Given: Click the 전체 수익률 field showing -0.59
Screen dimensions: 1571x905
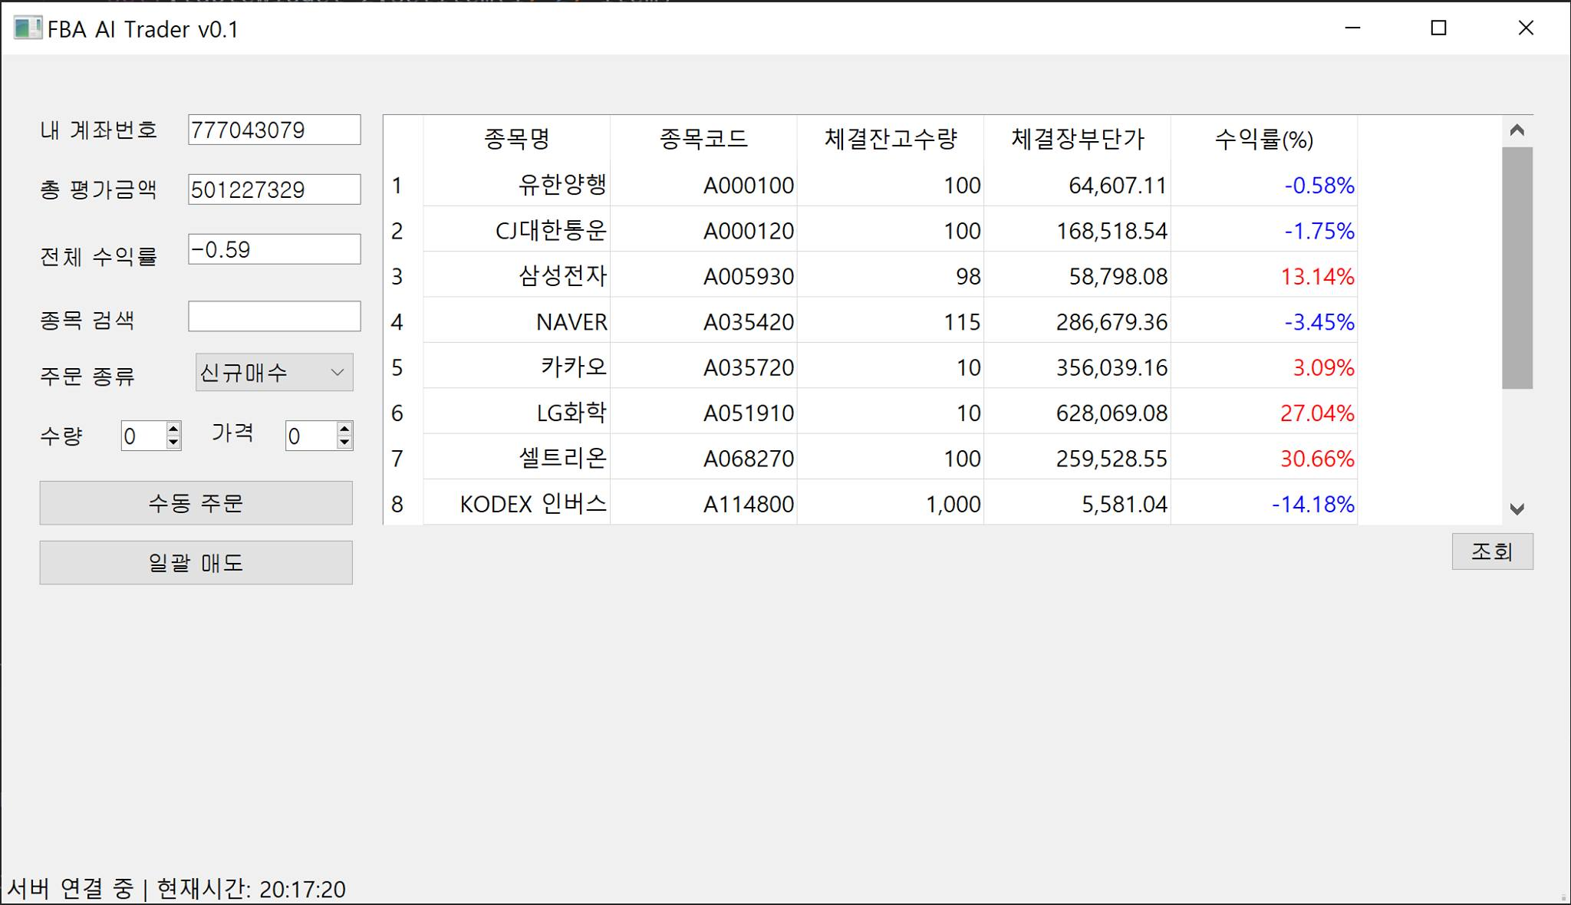Looking at the screenshot, I should click(275, 249).
